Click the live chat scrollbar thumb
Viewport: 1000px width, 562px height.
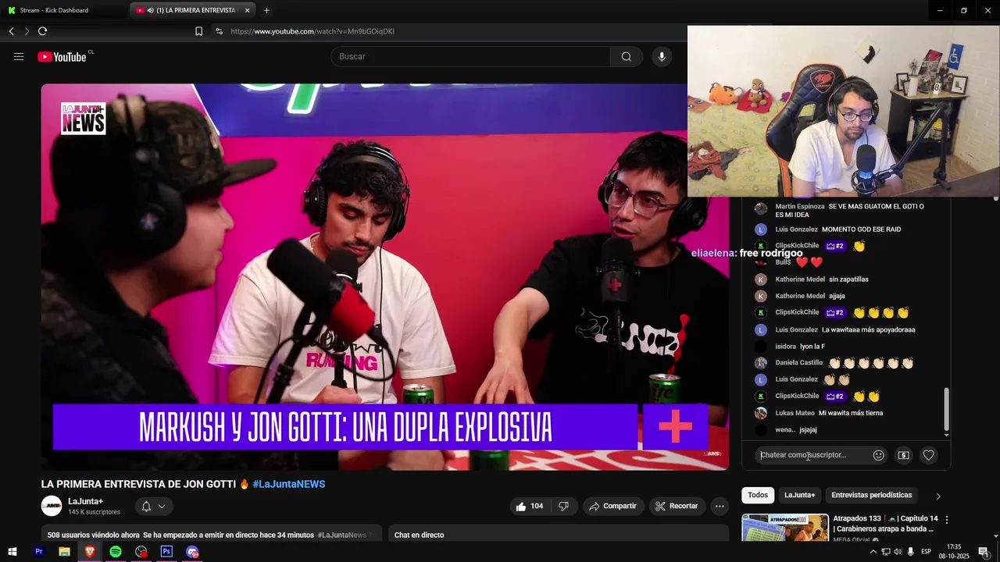point(947,409)
